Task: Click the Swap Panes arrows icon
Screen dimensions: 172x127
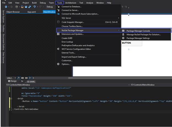Action: click(x=22, y=81)
